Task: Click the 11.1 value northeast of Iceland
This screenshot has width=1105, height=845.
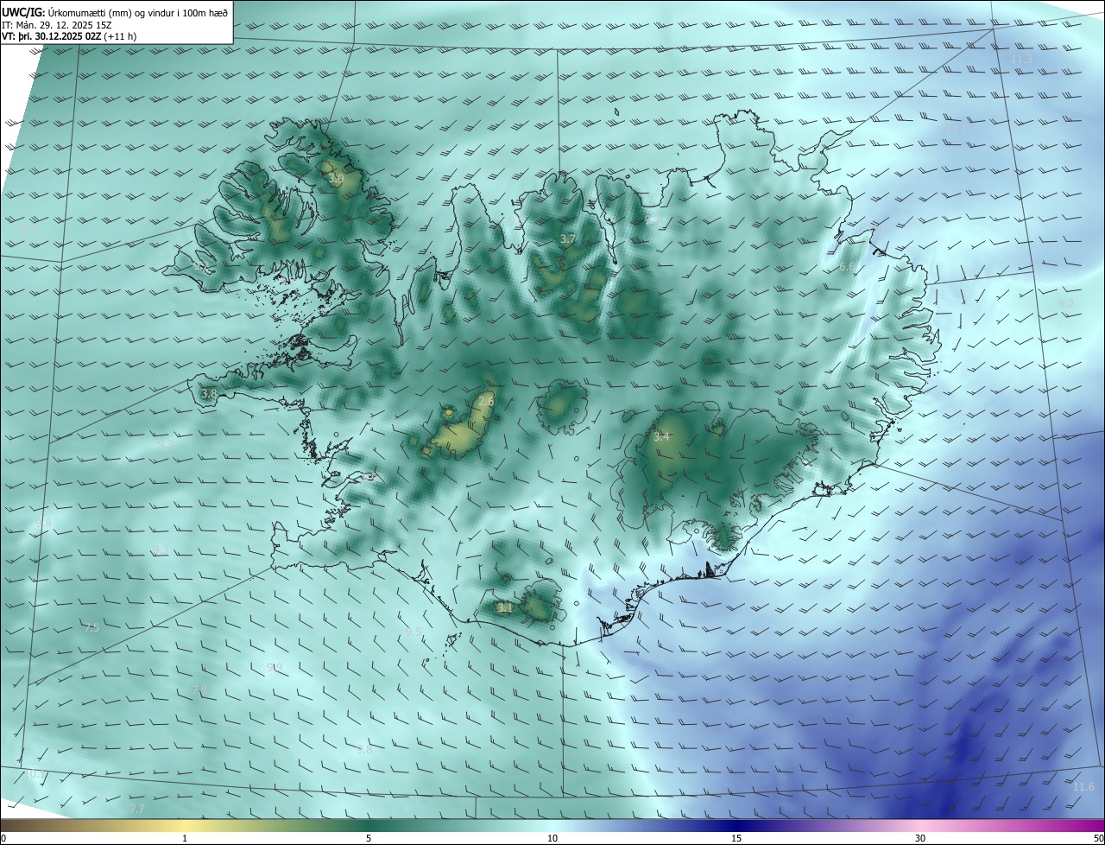Action: click(957, 129)
